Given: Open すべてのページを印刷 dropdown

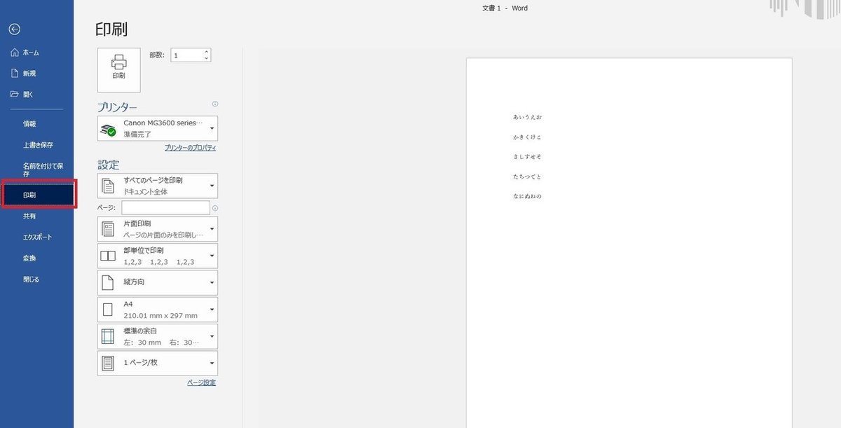Looking at the screenshot, I should [158, 186].
